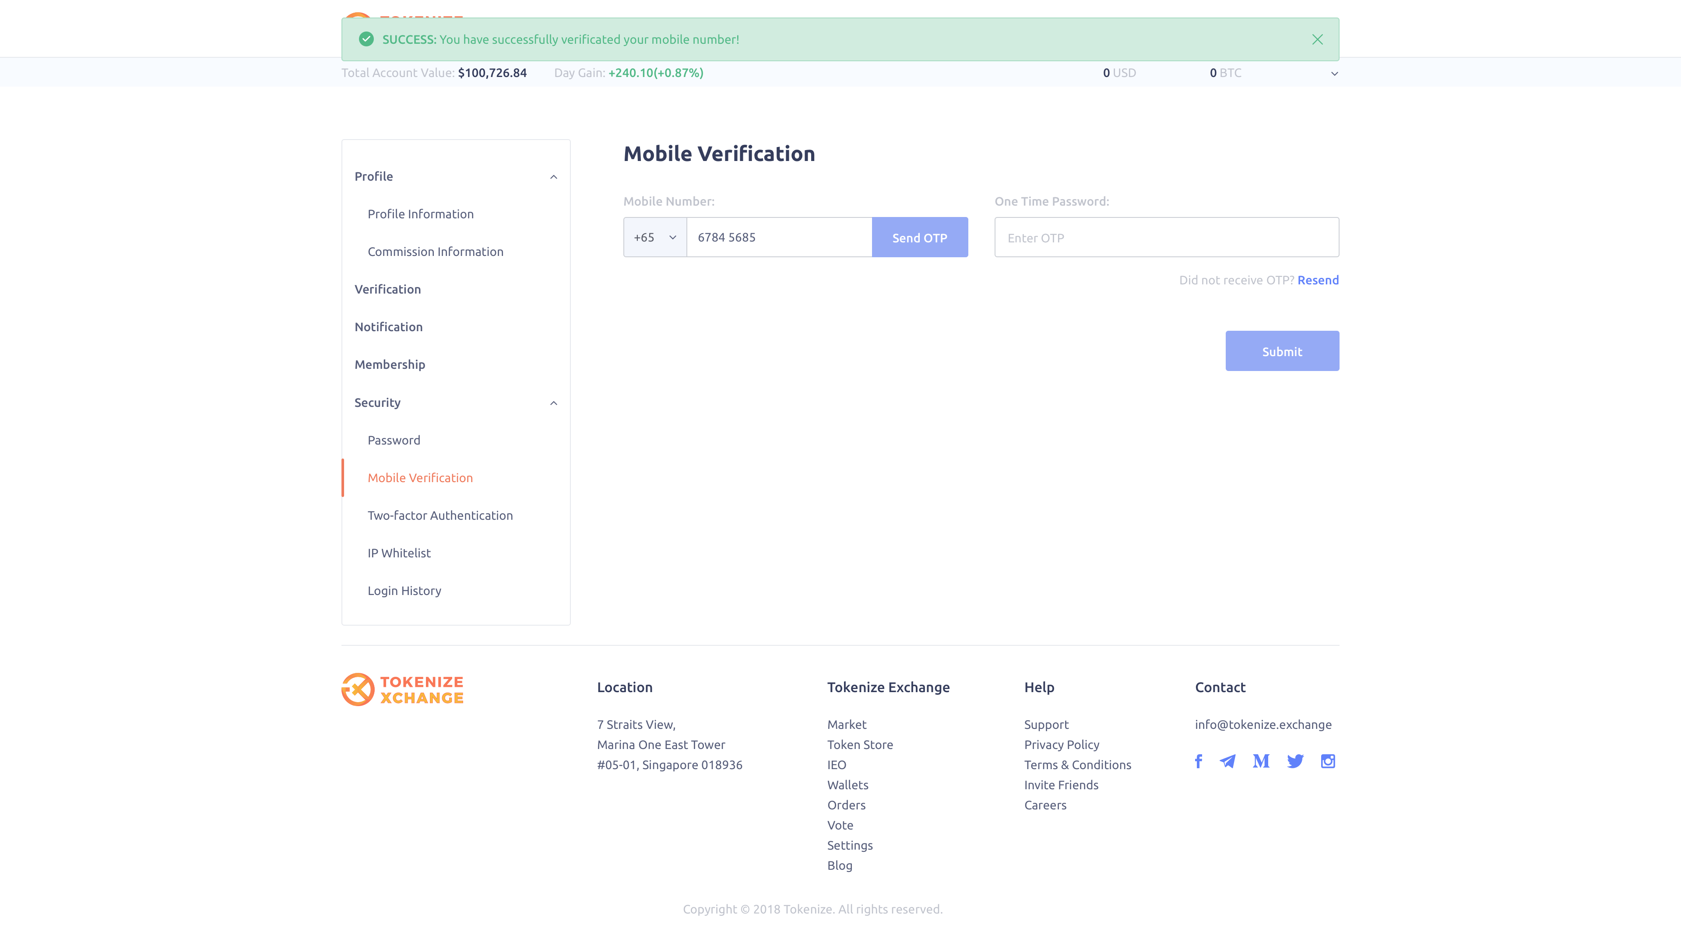Open Membership section
The width and height of the screenshot is (1681, 945).
[390, 364]
